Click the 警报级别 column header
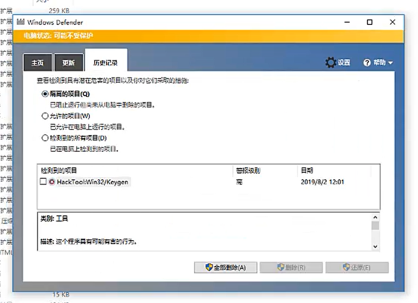 [x=248, y=170]
